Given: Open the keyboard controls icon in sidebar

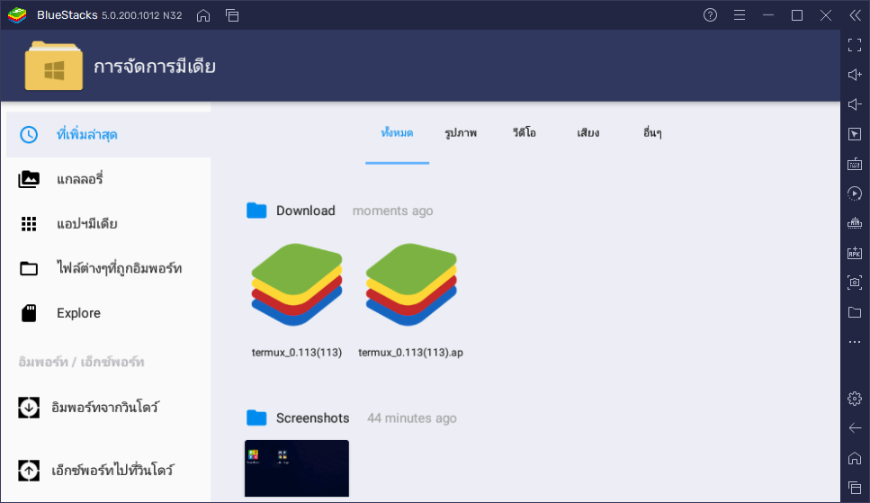Looking at the screenshot, I should pos(855,164).
